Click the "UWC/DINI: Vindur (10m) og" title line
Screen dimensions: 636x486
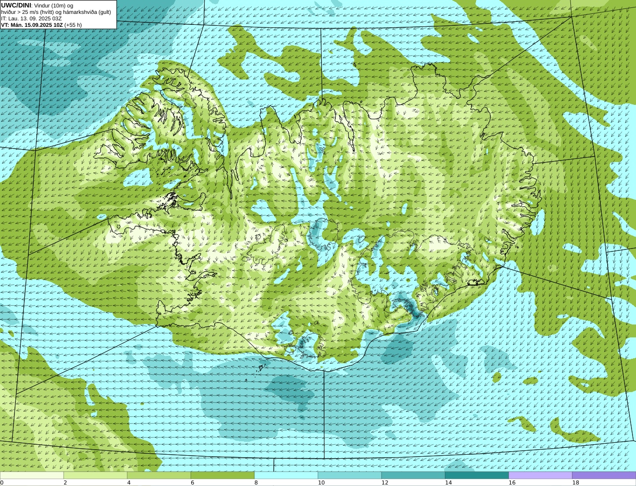point(37,5)
